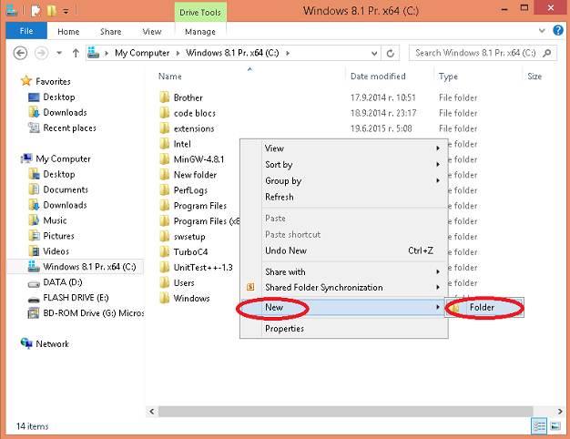570x439 pixels.
Task: Sort by the Date modified column
Action: (x=377, y=77)
